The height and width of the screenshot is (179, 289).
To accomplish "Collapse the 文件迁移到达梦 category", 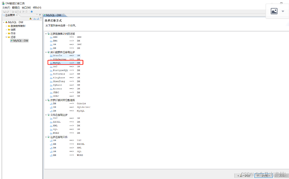I will tap(46, 115).
